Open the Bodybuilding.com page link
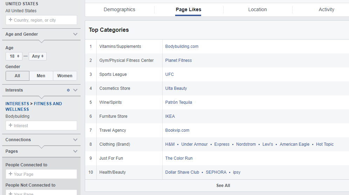The image size is (349, 195). pos(182,46)
